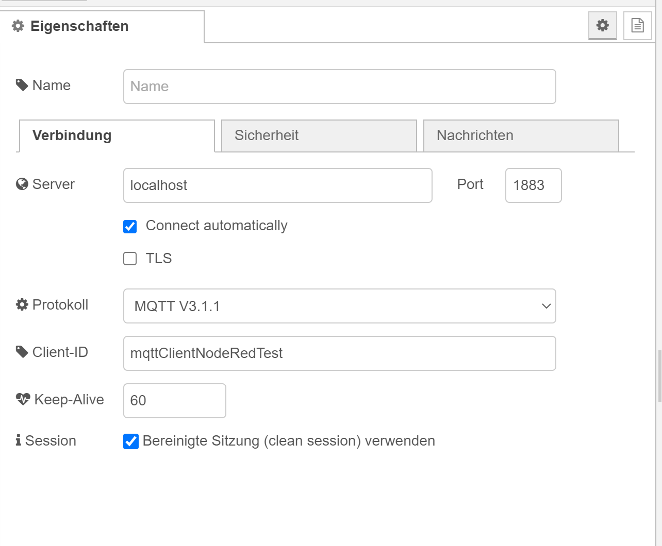Click the vertical scrollbar thumb

tap(659, 376)
